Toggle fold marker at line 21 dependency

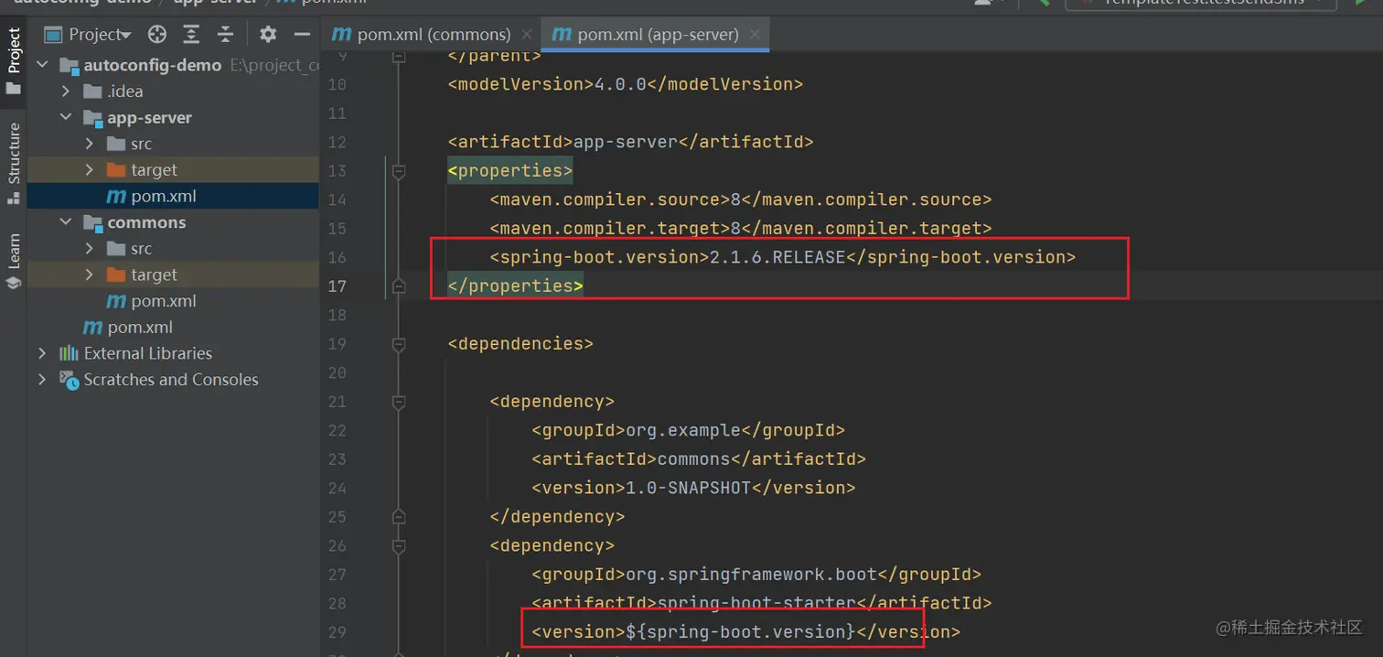pos(398,402)
